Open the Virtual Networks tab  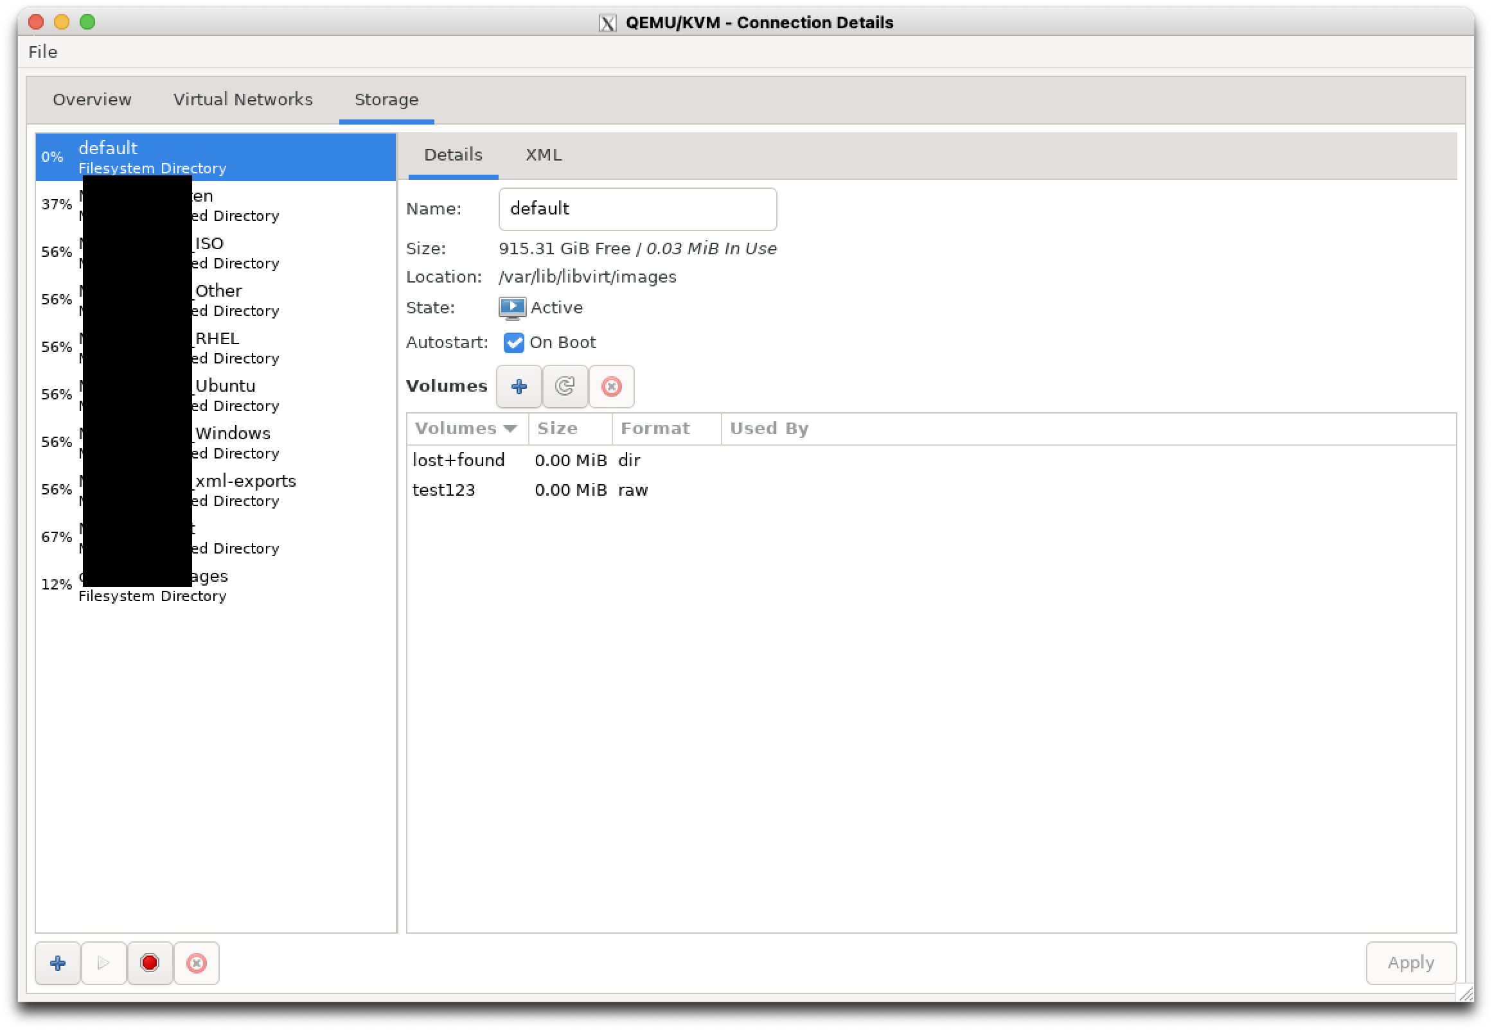[x=242, y=100]
